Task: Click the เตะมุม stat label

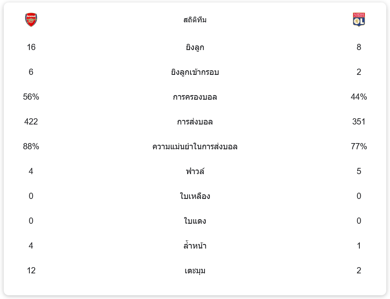Action: point(195,271)
